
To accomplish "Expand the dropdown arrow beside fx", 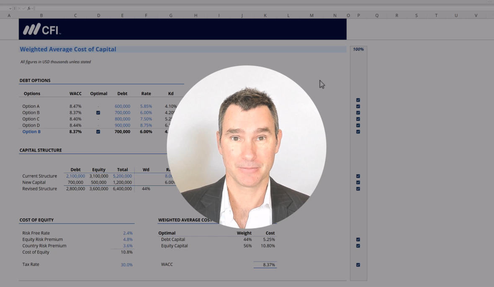I will click(x=33, y=8).
